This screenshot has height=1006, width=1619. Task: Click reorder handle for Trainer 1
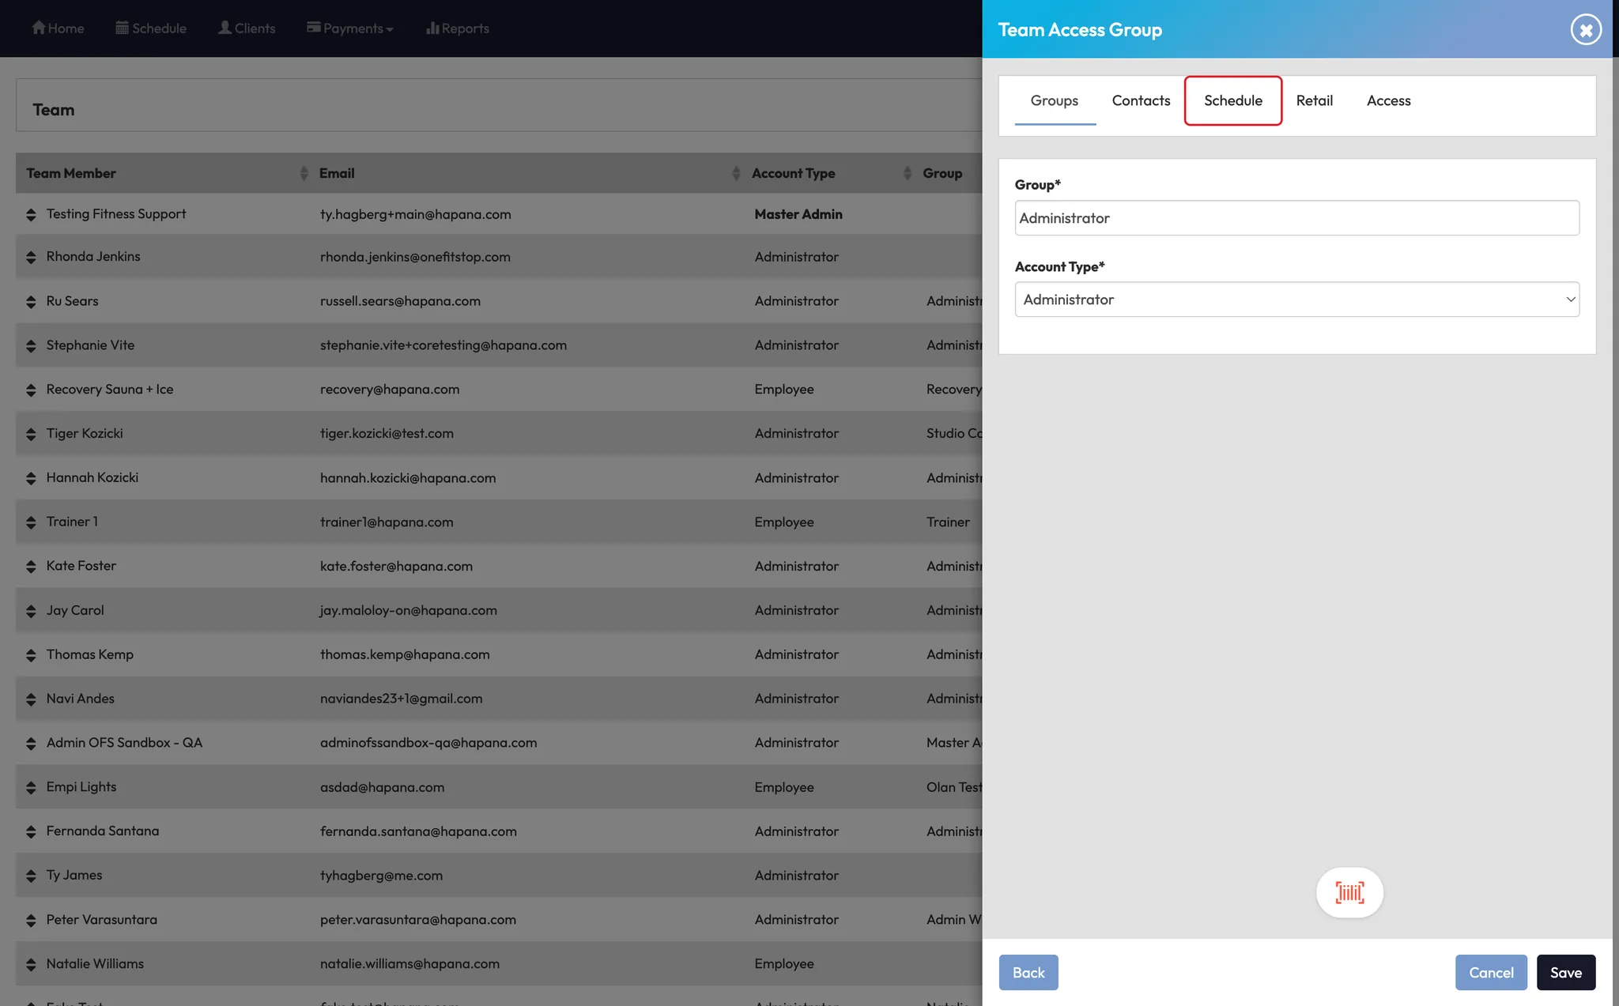(x=31, y=522)
